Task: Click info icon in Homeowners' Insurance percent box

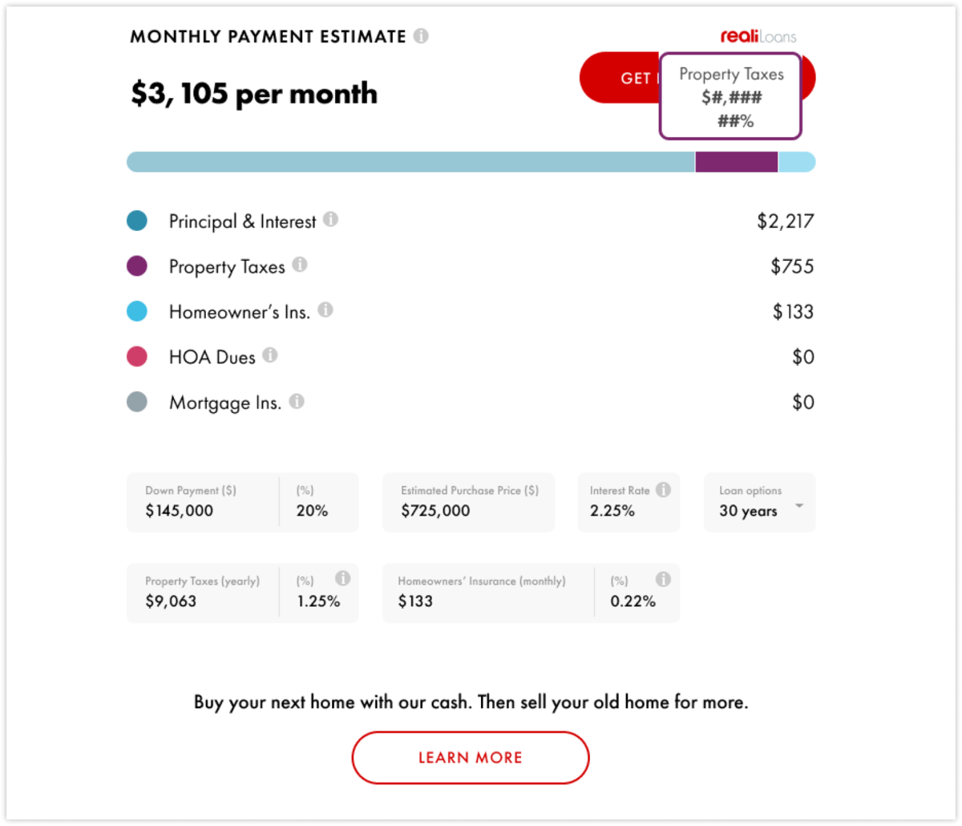Action: coord(663,579)
